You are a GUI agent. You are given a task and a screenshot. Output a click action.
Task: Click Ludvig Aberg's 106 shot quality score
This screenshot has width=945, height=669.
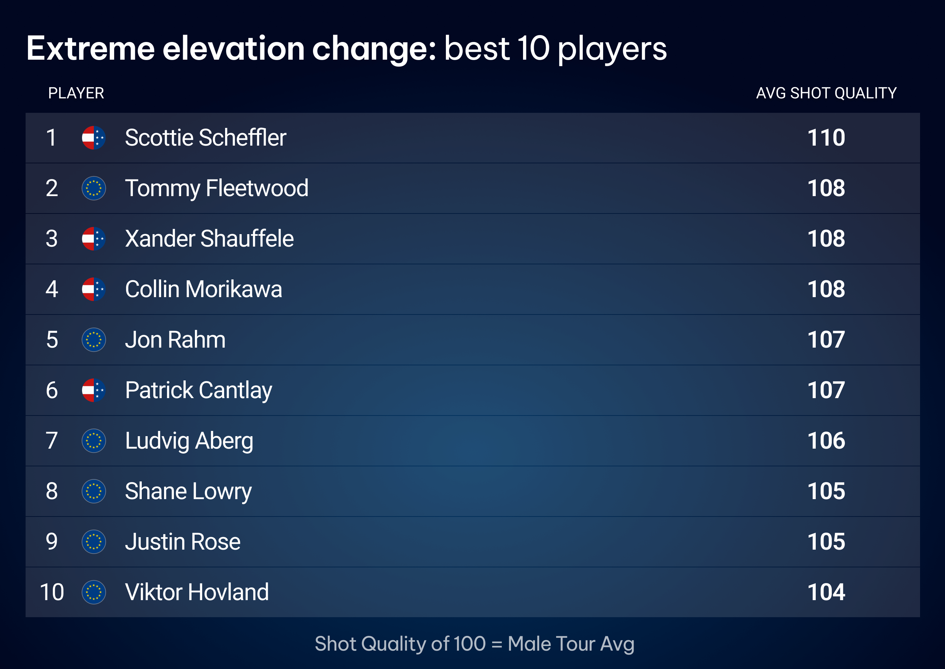click(826, 441)
